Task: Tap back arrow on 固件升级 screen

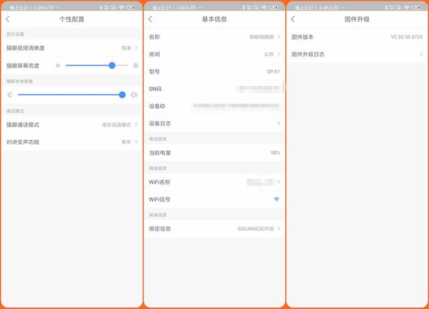Action: pyautogui.click(x=292, y=19)
